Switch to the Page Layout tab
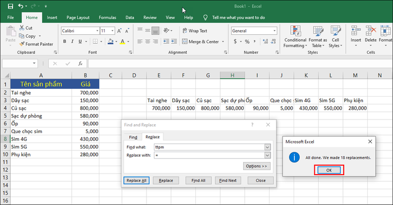 pyautogui.click(x=78, y=17)
